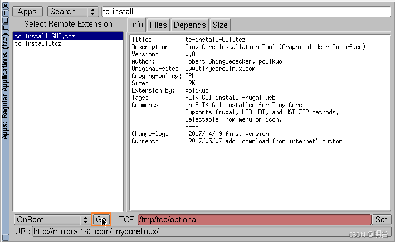Click the Set button
Image resolution: width=395 pixels, height=242 pixels.
click(381, 220)
